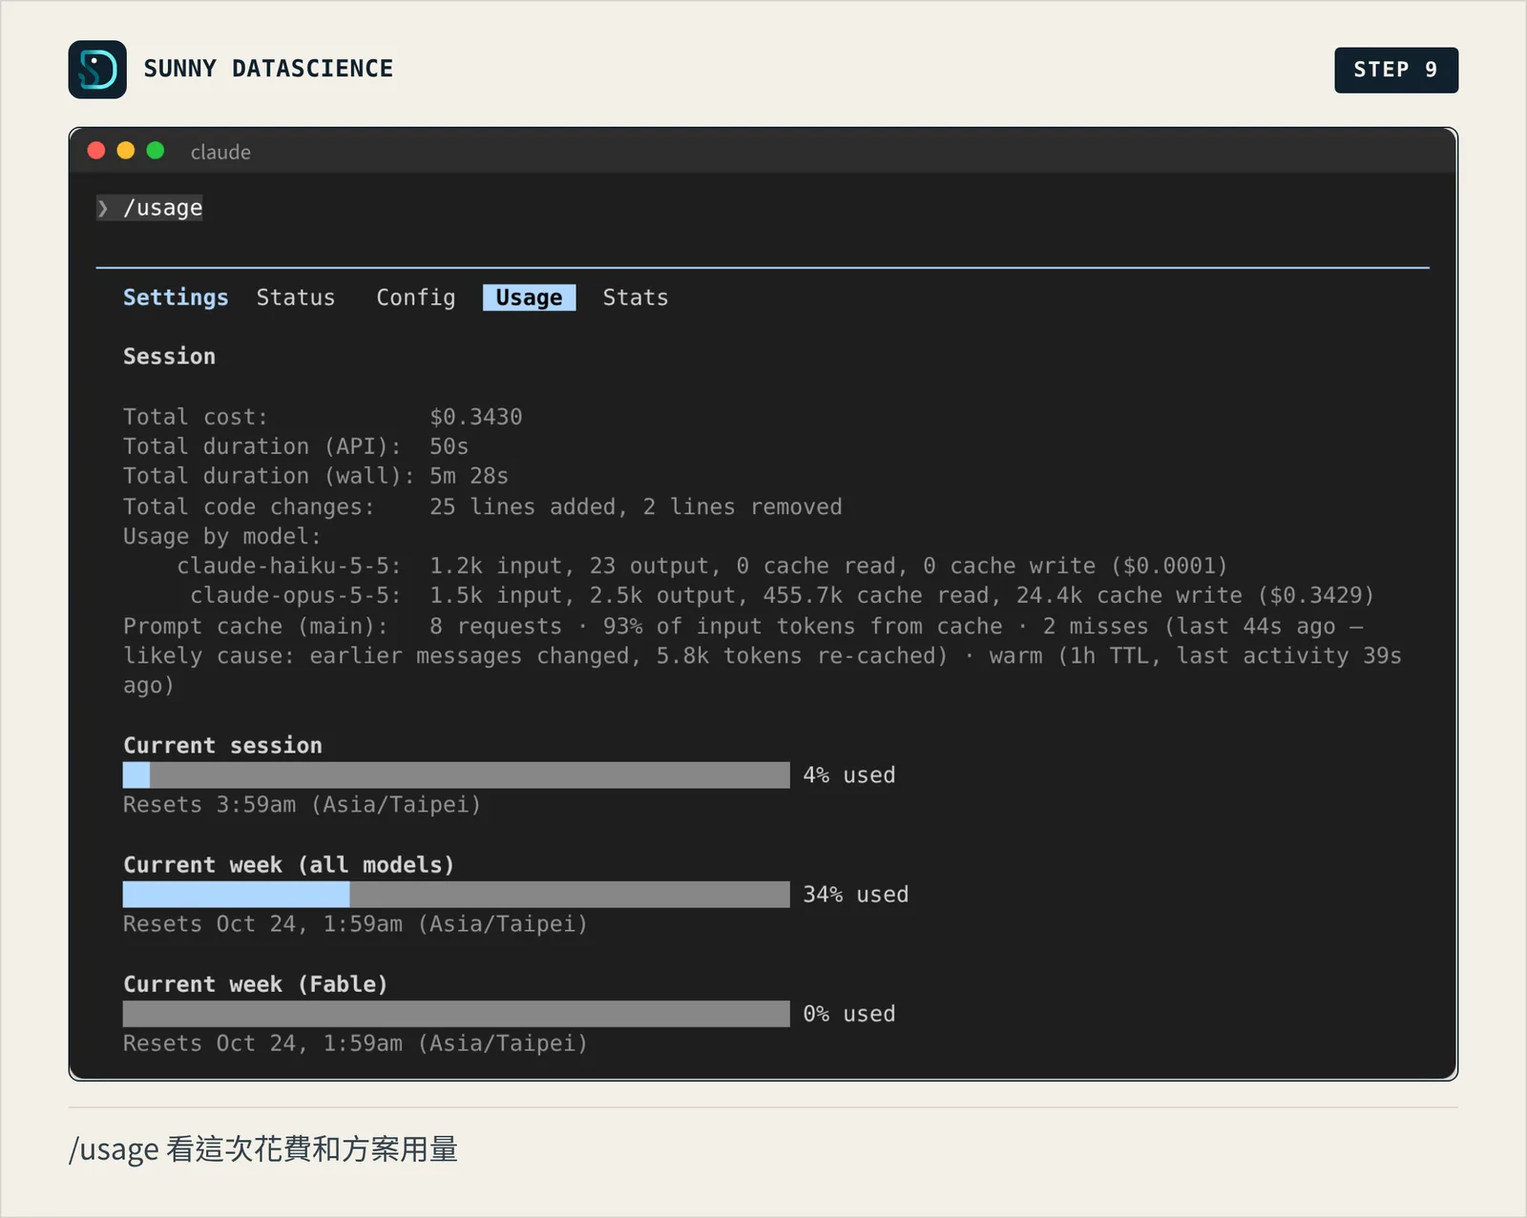
Task: Click the wall duration value 5m 28s
Action: (x=469, y=476)
